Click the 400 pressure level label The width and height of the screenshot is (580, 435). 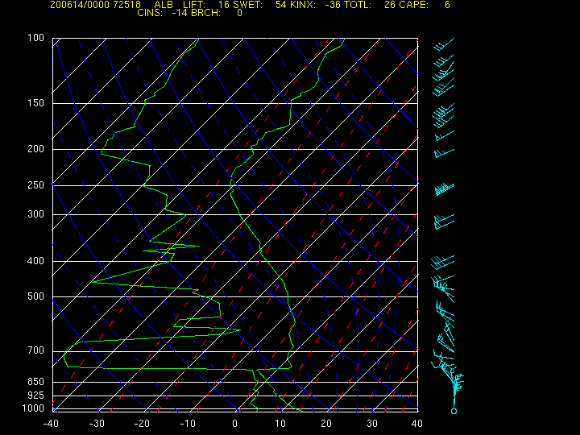click(x=36, y=261)
